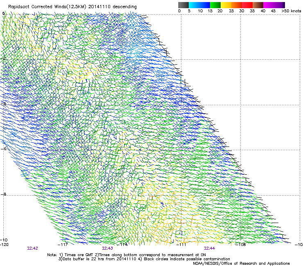Click the blue 10-15 knots color segment
The width and height of the screenshot is (303, 266).
coord(205,5)
